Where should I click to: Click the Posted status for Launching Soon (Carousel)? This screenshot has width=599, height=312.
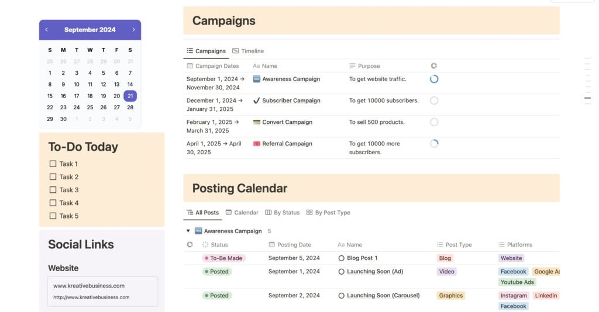point(217,296)
